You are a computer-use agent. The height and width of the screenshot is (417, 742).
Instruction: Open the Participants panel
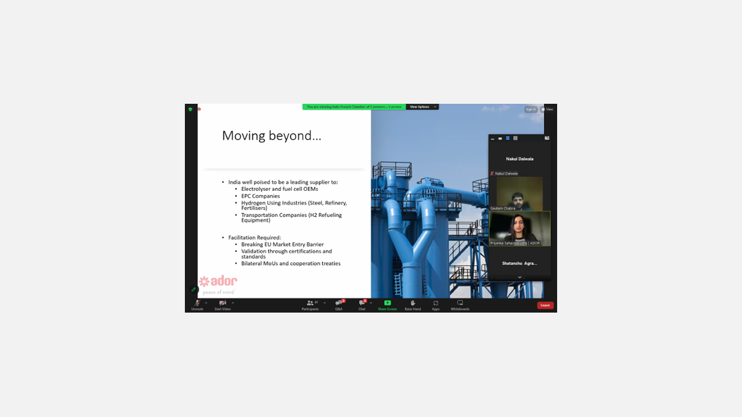(310, 304)
